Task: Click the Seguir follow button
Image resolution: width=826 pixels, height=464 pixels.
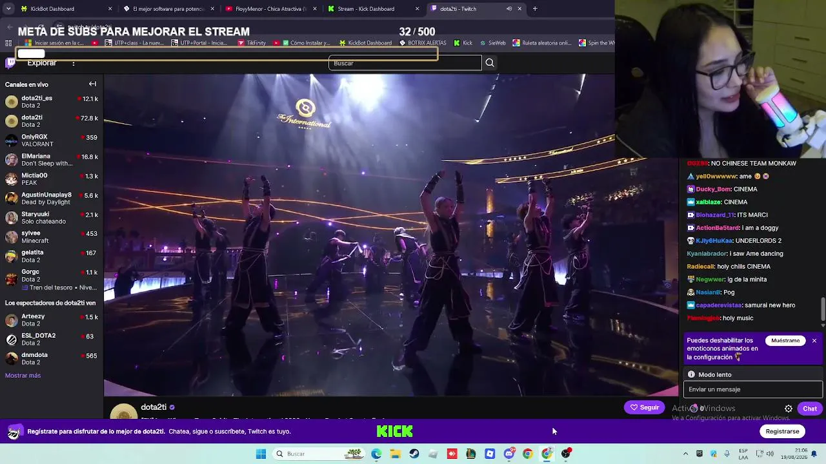Action: pos(644,407)
